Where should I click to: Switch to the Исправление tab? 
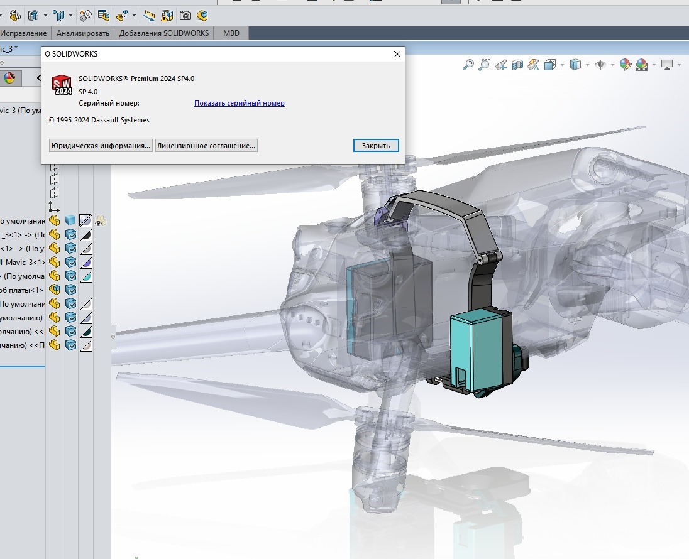click(x=23, y=33)
